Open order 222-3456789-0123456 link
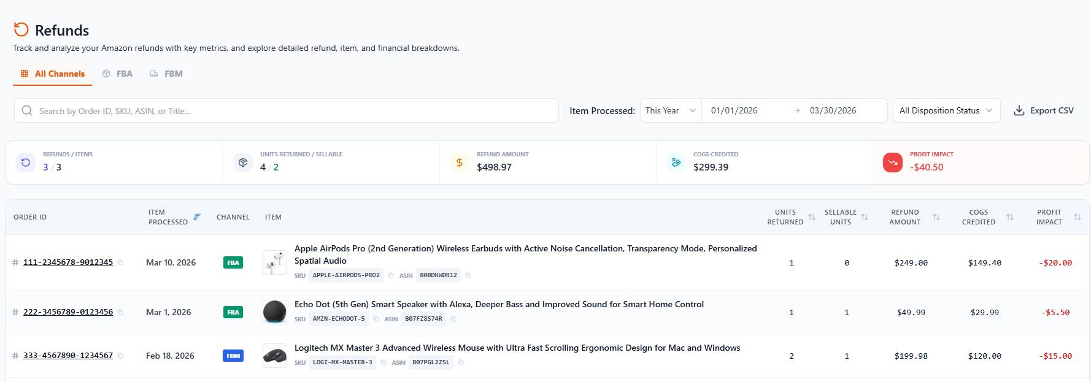 point(68,312)
